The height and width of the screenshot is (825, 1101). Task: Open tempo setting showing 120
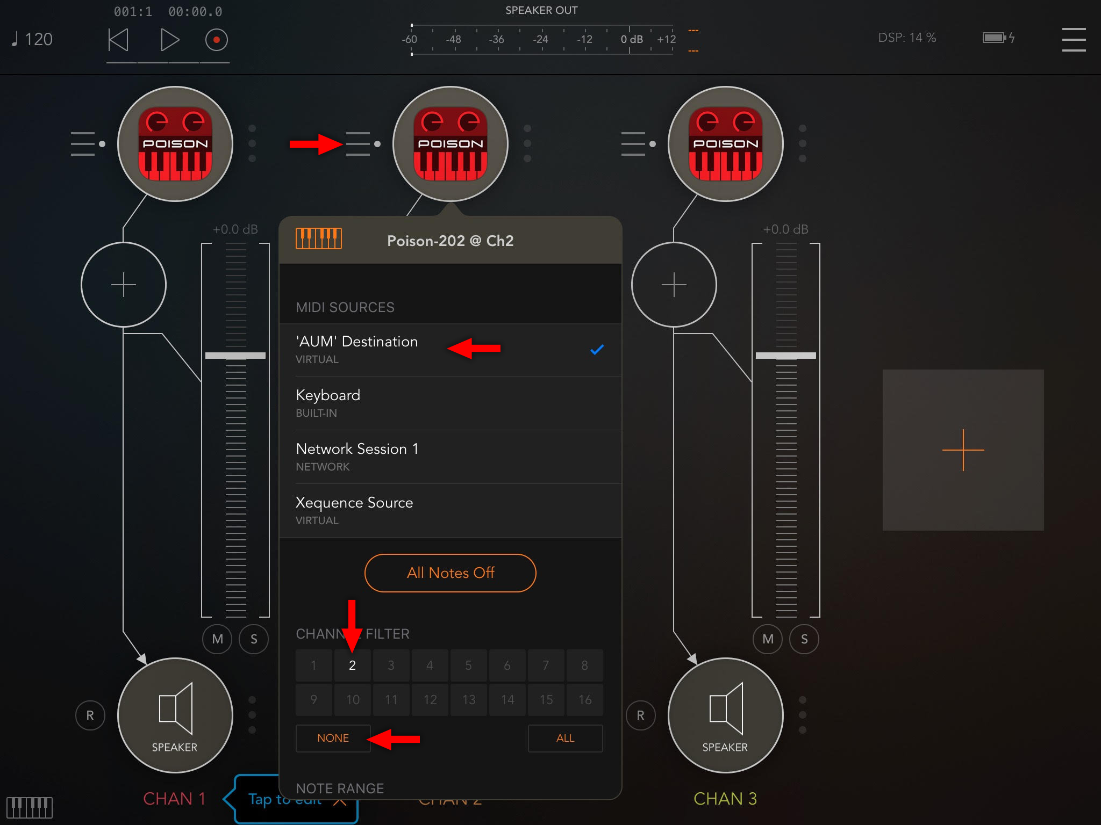pyautogui.click(x=32, y=39)
